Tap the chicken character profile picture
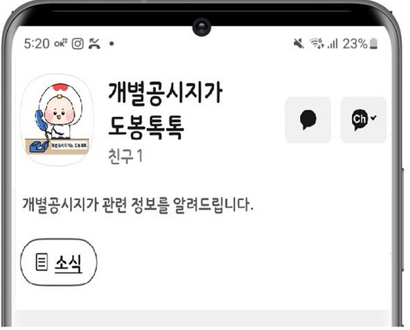Viewport: 410px width, 330px height. [57, 120]
